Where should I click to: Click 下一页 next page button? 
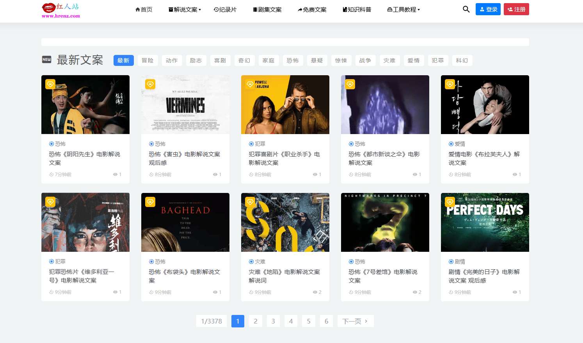355,321
